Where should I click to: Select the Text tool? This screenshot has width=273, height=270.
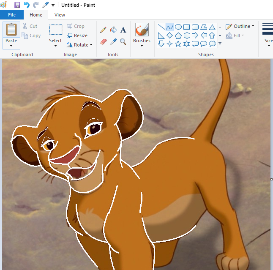tap(123, 30)
